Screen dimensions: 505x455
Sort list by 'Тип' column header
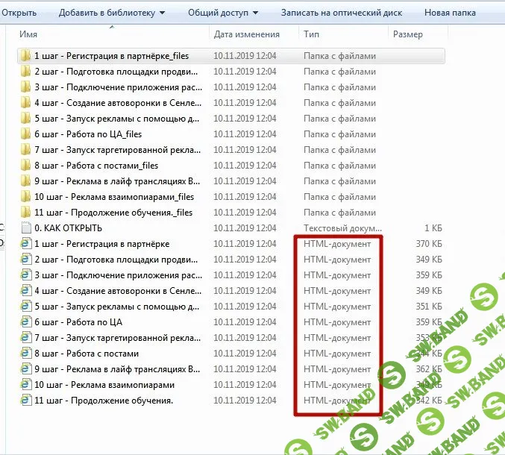pyautogui.click(x=312, y=34)
